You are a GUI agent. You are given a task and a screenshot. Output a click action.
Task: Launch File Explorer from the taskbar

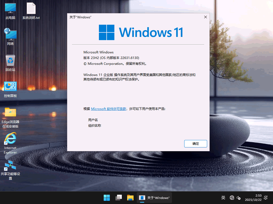pyautogui.click(x=130, y=198)
